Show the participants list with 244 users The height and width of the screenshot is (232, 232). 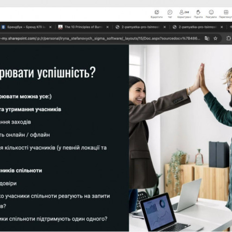[184, 12]
